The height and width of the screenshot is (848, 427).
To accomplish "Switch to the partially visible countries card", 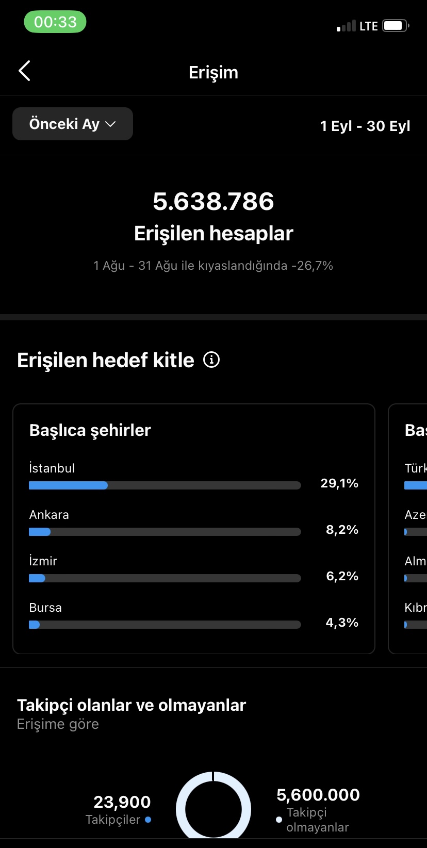I will [408, 529].
